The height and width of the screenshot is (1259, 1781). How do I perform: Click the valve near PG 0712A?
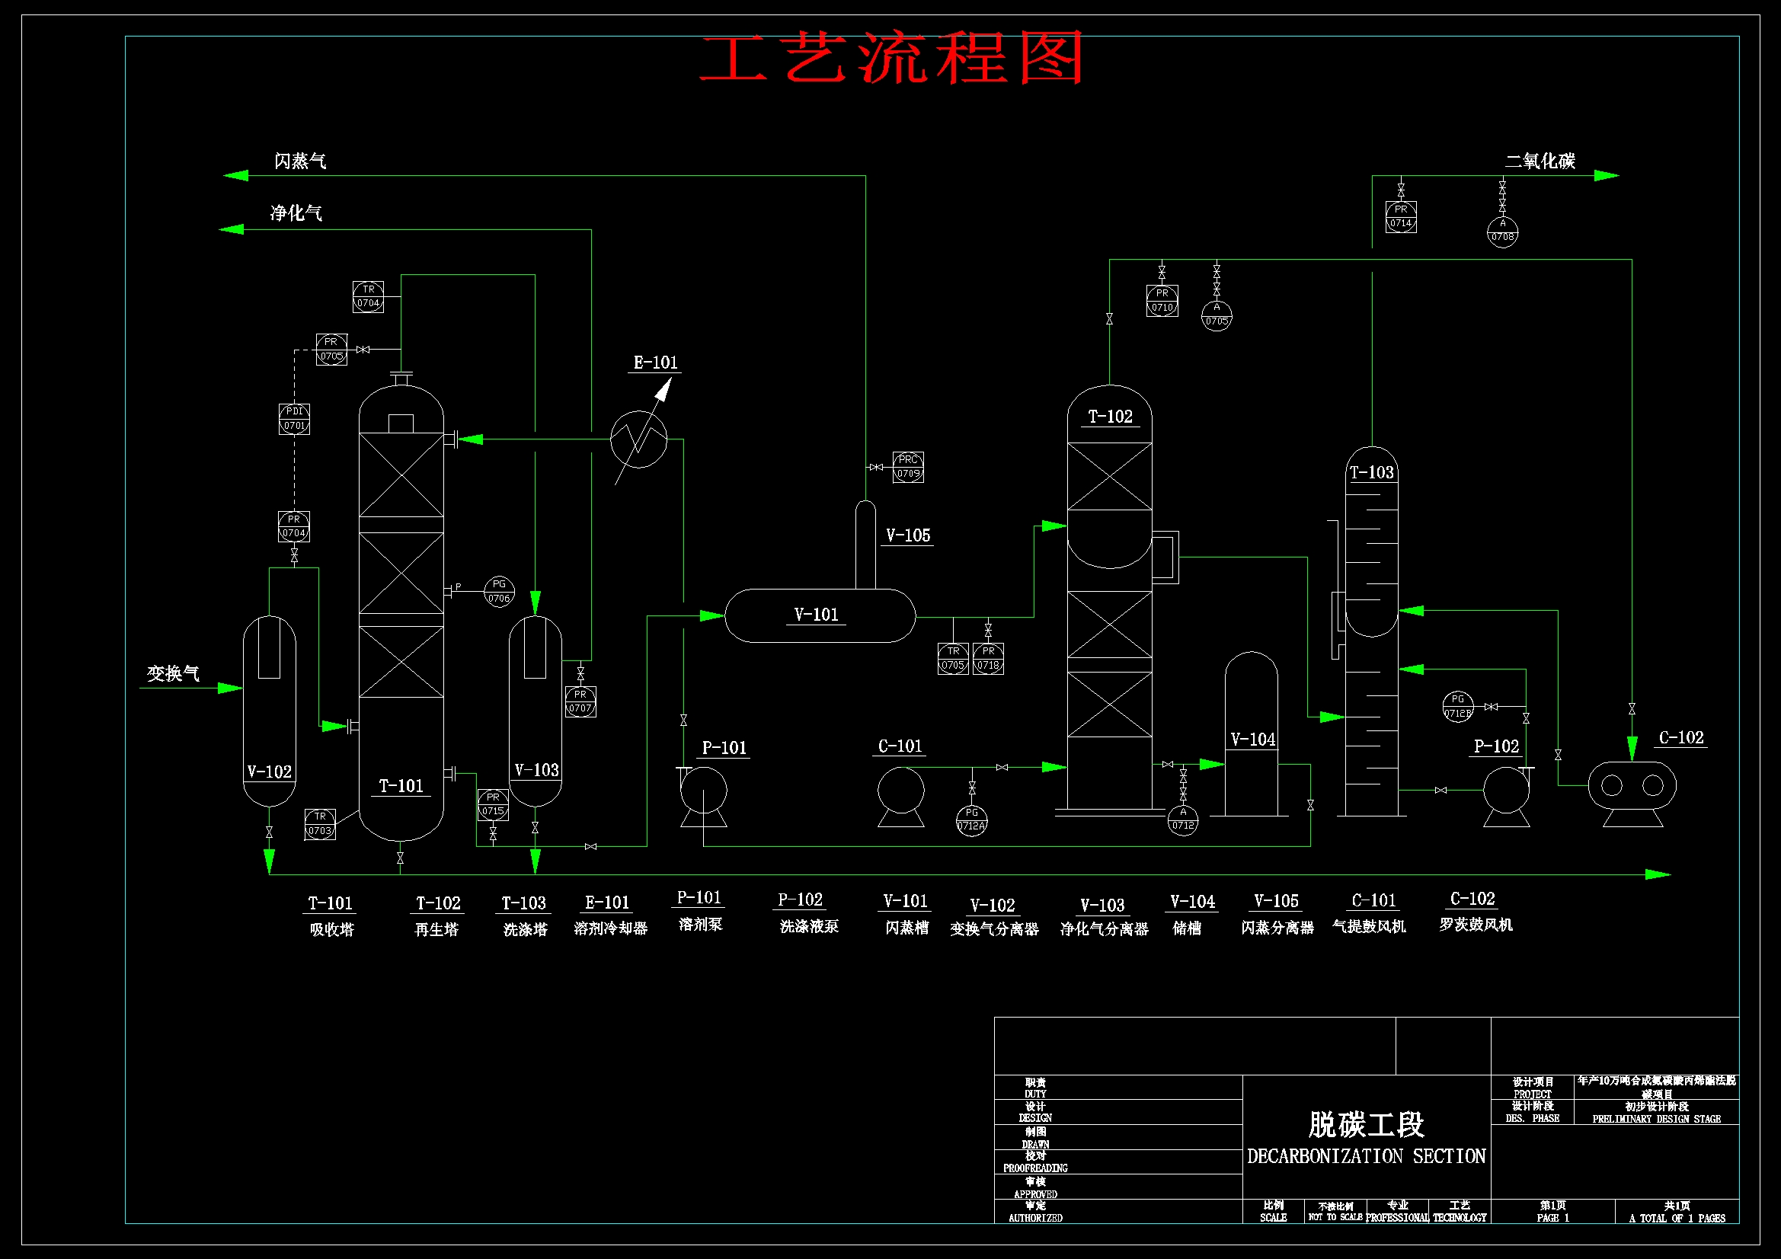[973, 789]
